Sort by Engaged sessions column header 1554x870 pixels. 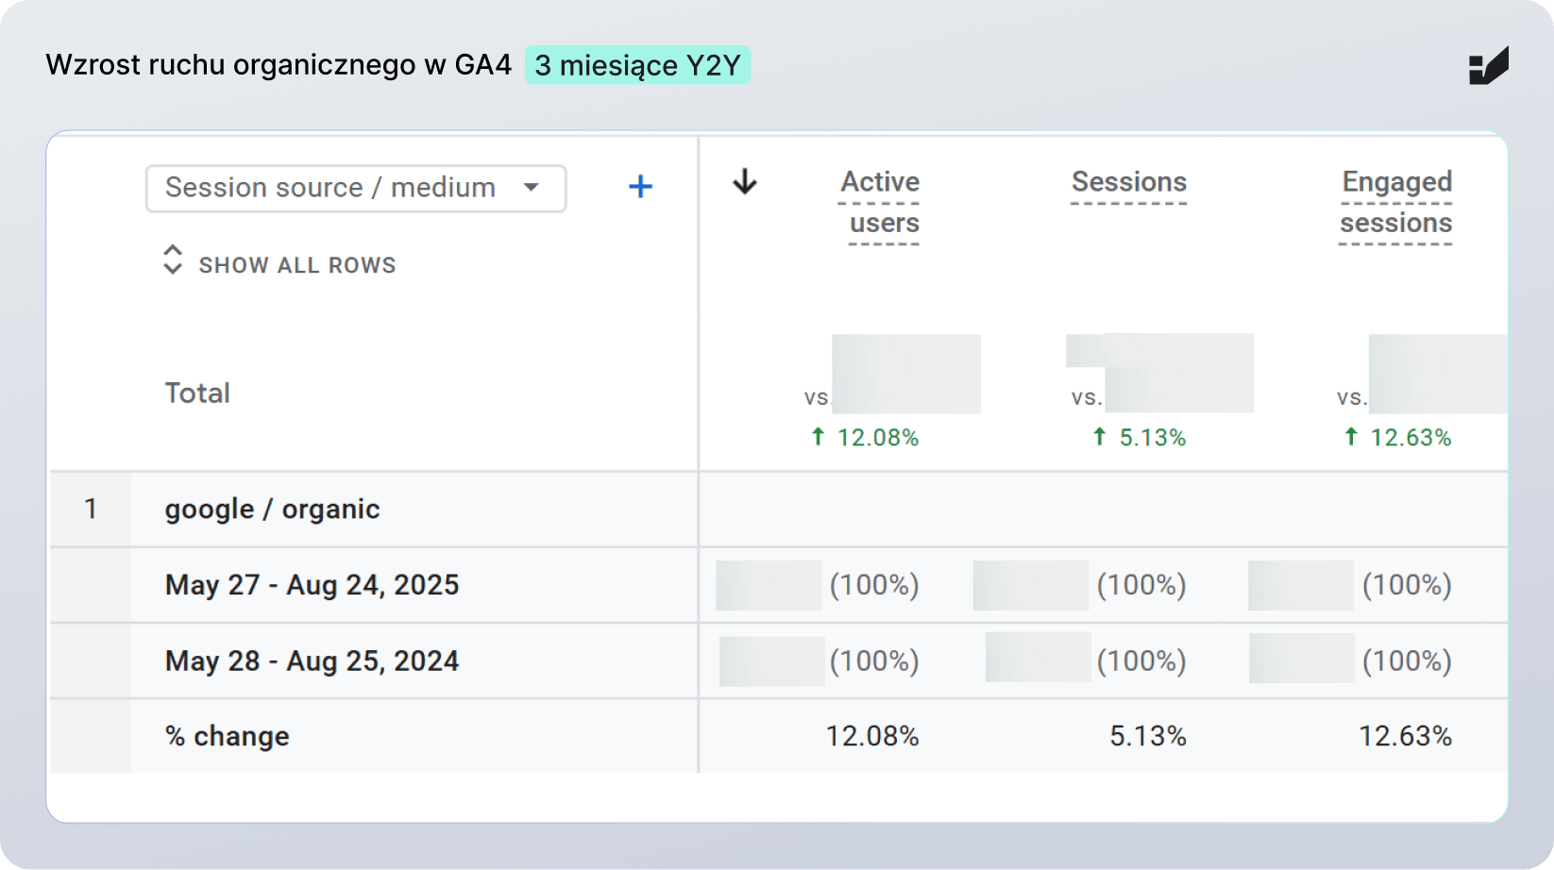click(x=1395, y=202)
